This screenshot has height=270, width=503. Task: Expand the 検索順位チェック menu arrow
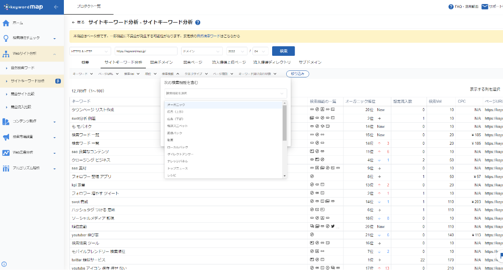point(54,39)
